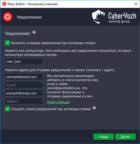Click the CyberVozh security group wordmark
140x144 pixels.
tap(122, 18)
